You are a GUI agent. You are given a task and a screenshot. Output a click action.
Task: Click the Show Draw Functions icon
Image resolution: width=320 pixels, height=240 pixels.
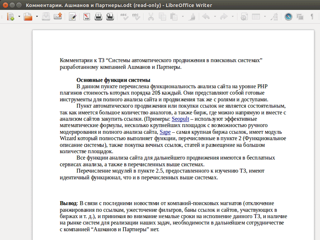pos(274,17)
